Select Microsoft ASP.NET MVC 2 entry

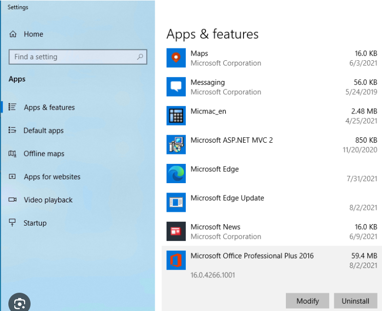click(x=232, y=140)
